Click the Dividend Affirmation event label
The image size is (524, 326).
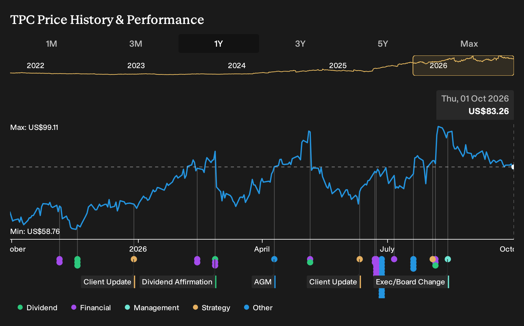point(178,282)
